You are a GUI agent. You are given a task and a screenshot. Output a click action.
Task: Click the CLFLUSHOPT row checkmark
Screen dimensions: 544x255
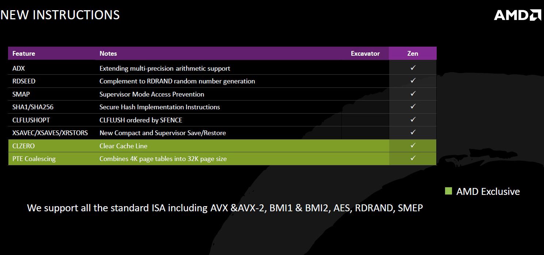pyautogui.click(x=413, y=119)
